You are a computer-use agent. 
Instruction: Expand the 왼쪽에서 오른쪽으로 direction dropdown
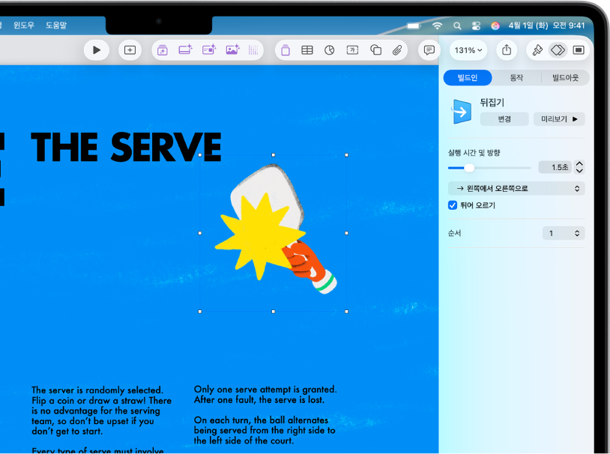click(516, 189)
